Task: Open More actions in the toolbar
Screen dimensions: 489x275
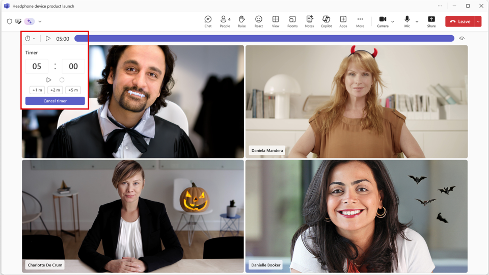Action: coord(360,21)
